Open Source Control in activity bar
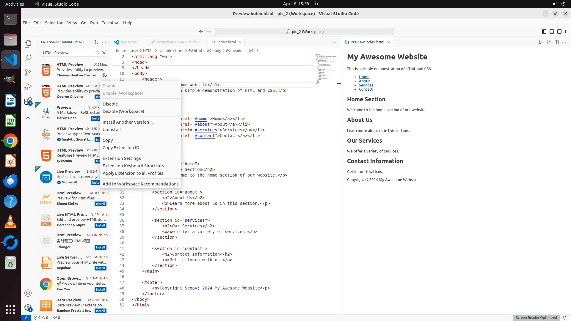Screen dimensions: 571x321 pos(28,73)
